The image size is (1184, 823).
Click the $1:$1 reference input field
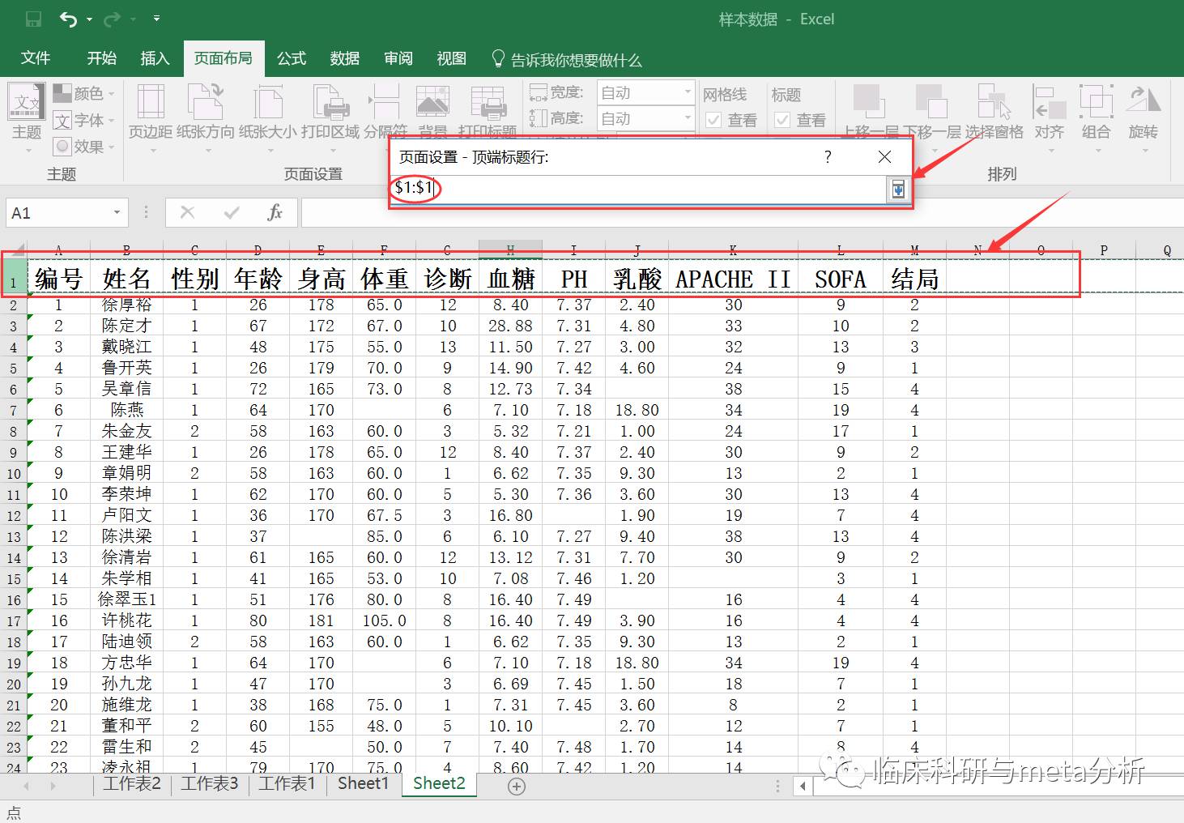(x=638, y=189)
